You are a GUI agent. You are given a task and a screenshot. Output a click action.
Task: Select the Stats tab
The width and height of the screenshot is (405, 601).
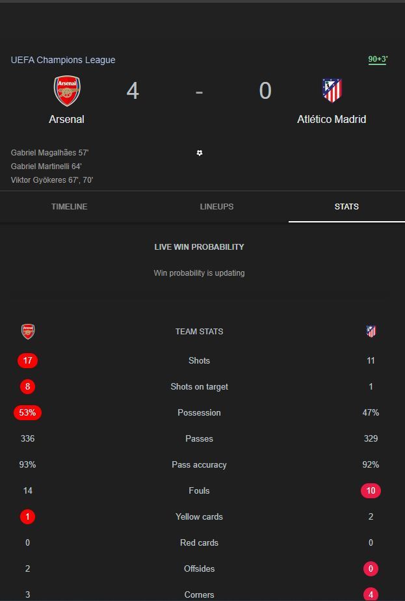pos(346,207)
